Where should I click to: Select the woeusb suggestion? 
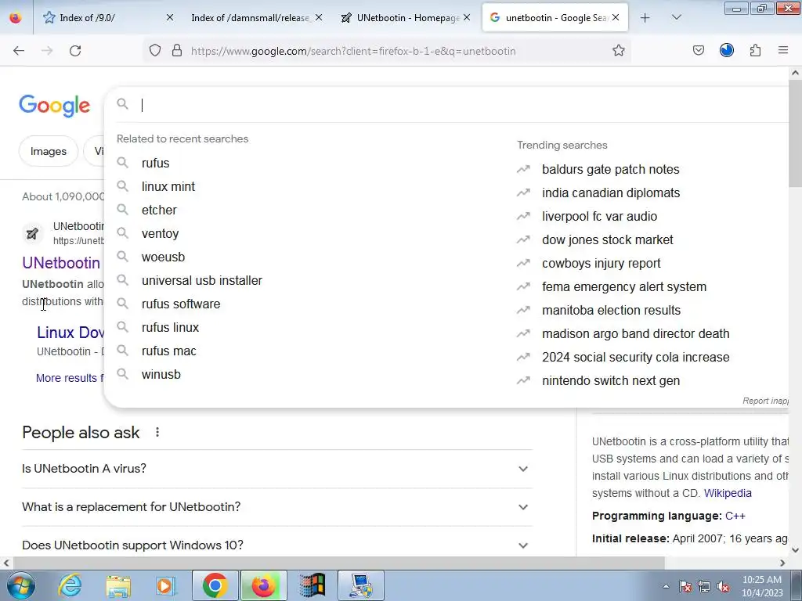pyautogui.click(x=163, y=257)
